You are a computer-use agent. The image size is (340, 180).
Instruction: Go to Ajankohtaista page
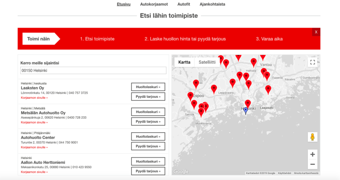pos(212,4)
